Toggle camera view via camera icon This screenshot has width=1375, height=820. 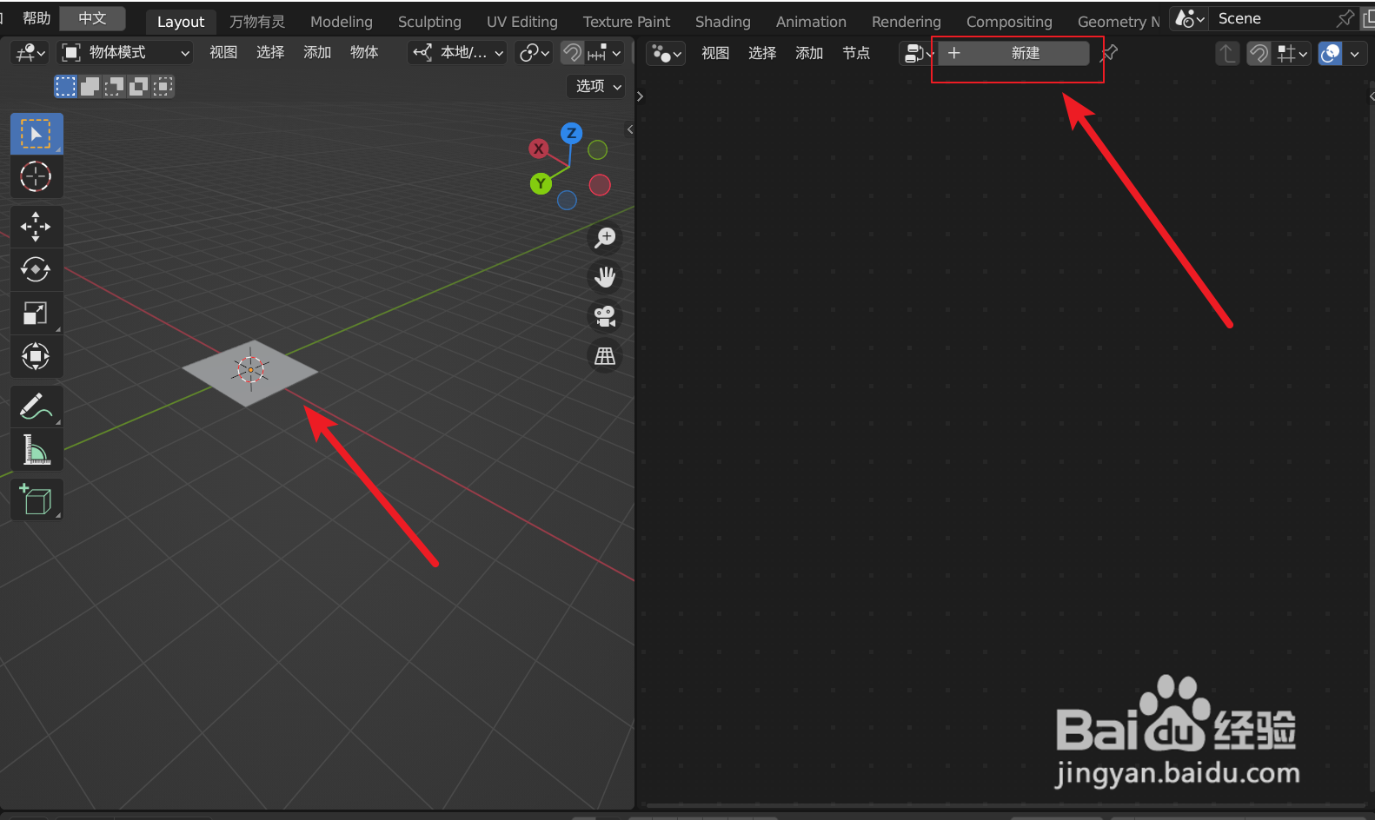click(605, 316)
